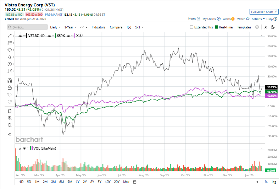Toggle percent scale button
Viewport: 279px width, 189px height.
(x=266, y=182)
